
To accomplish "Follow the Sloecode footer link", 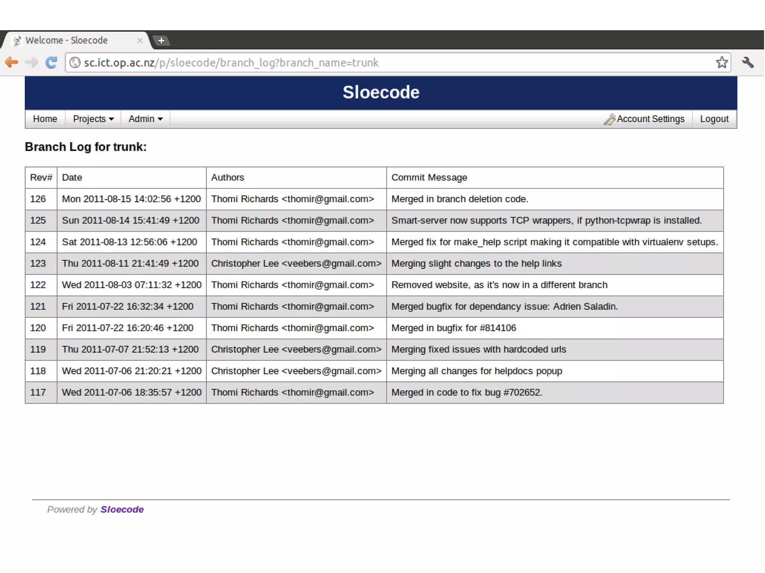I will (x=122, y=510).
